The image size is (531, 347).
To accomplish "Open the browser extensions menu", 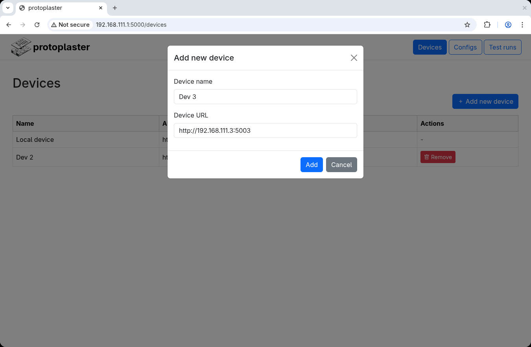I will (x=487, y=25).
